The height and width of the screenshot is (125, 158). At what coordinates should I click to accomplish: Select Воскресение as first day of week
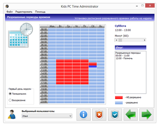pyautogui.click(x=17, y=100)
